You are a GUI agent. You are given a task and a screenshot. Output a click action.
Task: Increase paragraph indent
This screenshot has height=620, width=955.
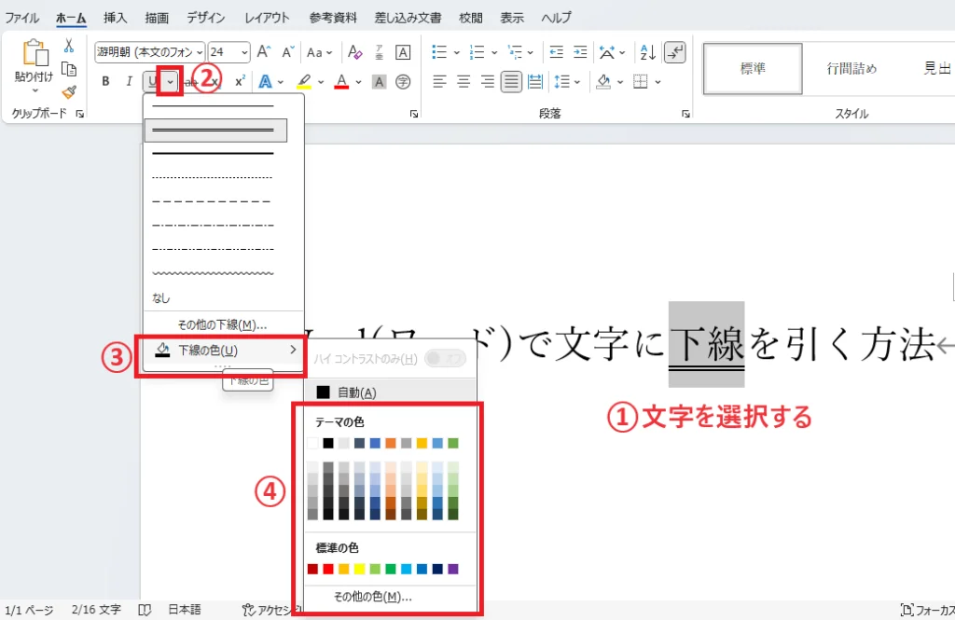[580, 52]
